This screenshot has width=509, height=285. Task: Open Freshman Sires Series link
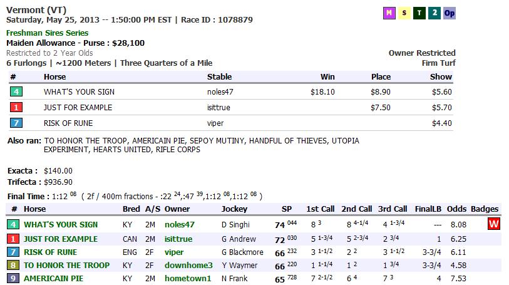click(47, 33)
